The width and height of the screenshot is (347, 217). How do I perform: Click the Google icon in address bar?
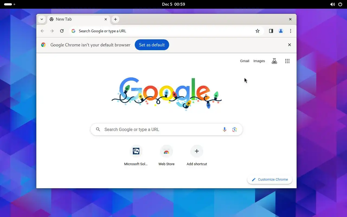coord(73,31)
